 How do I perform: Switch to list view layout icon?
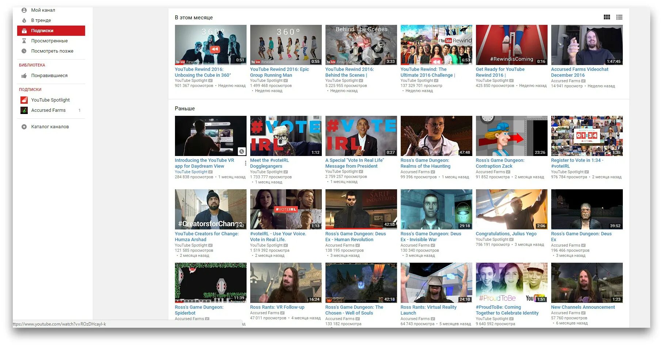coord(619,17)
